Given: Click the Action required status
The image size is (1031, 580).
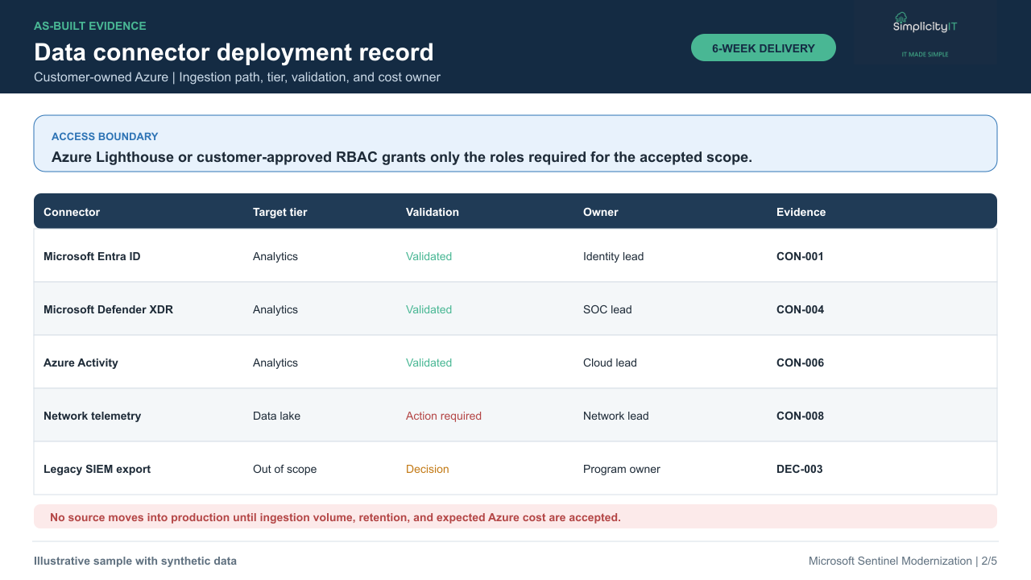Looking at the screenshot, I should (444, 416).
